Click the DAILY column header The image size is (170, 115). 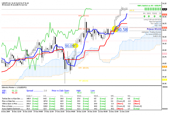point(33,96)
